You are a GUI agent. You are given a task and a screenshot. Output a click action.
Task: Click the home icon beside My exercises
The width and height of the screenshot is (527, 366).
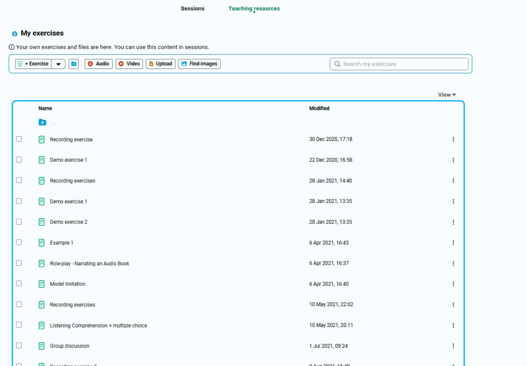(14, 33)
